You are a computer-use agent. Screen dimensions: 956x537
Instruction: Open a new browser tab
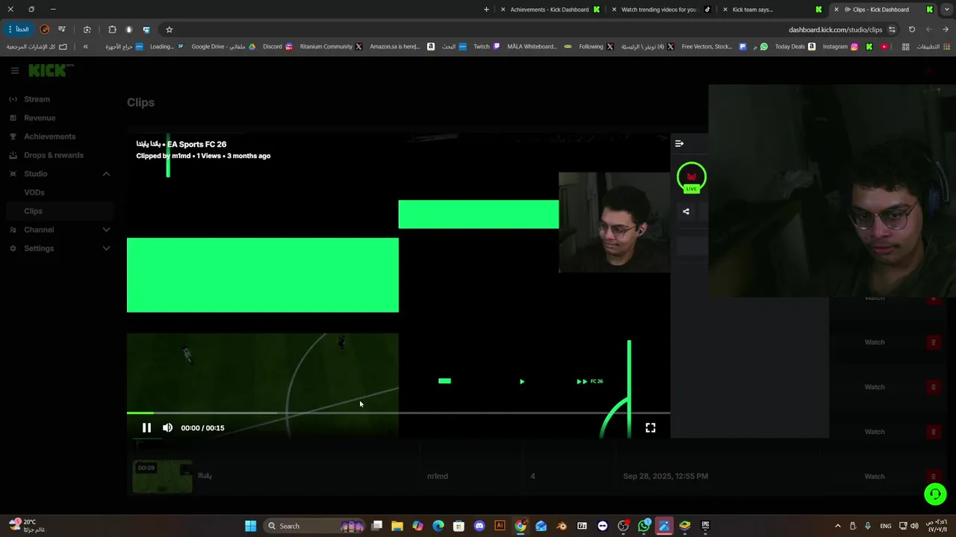486,10
